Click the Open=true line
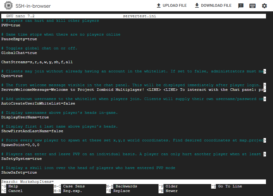The image size is (273, 196). [x=12, y=76]
